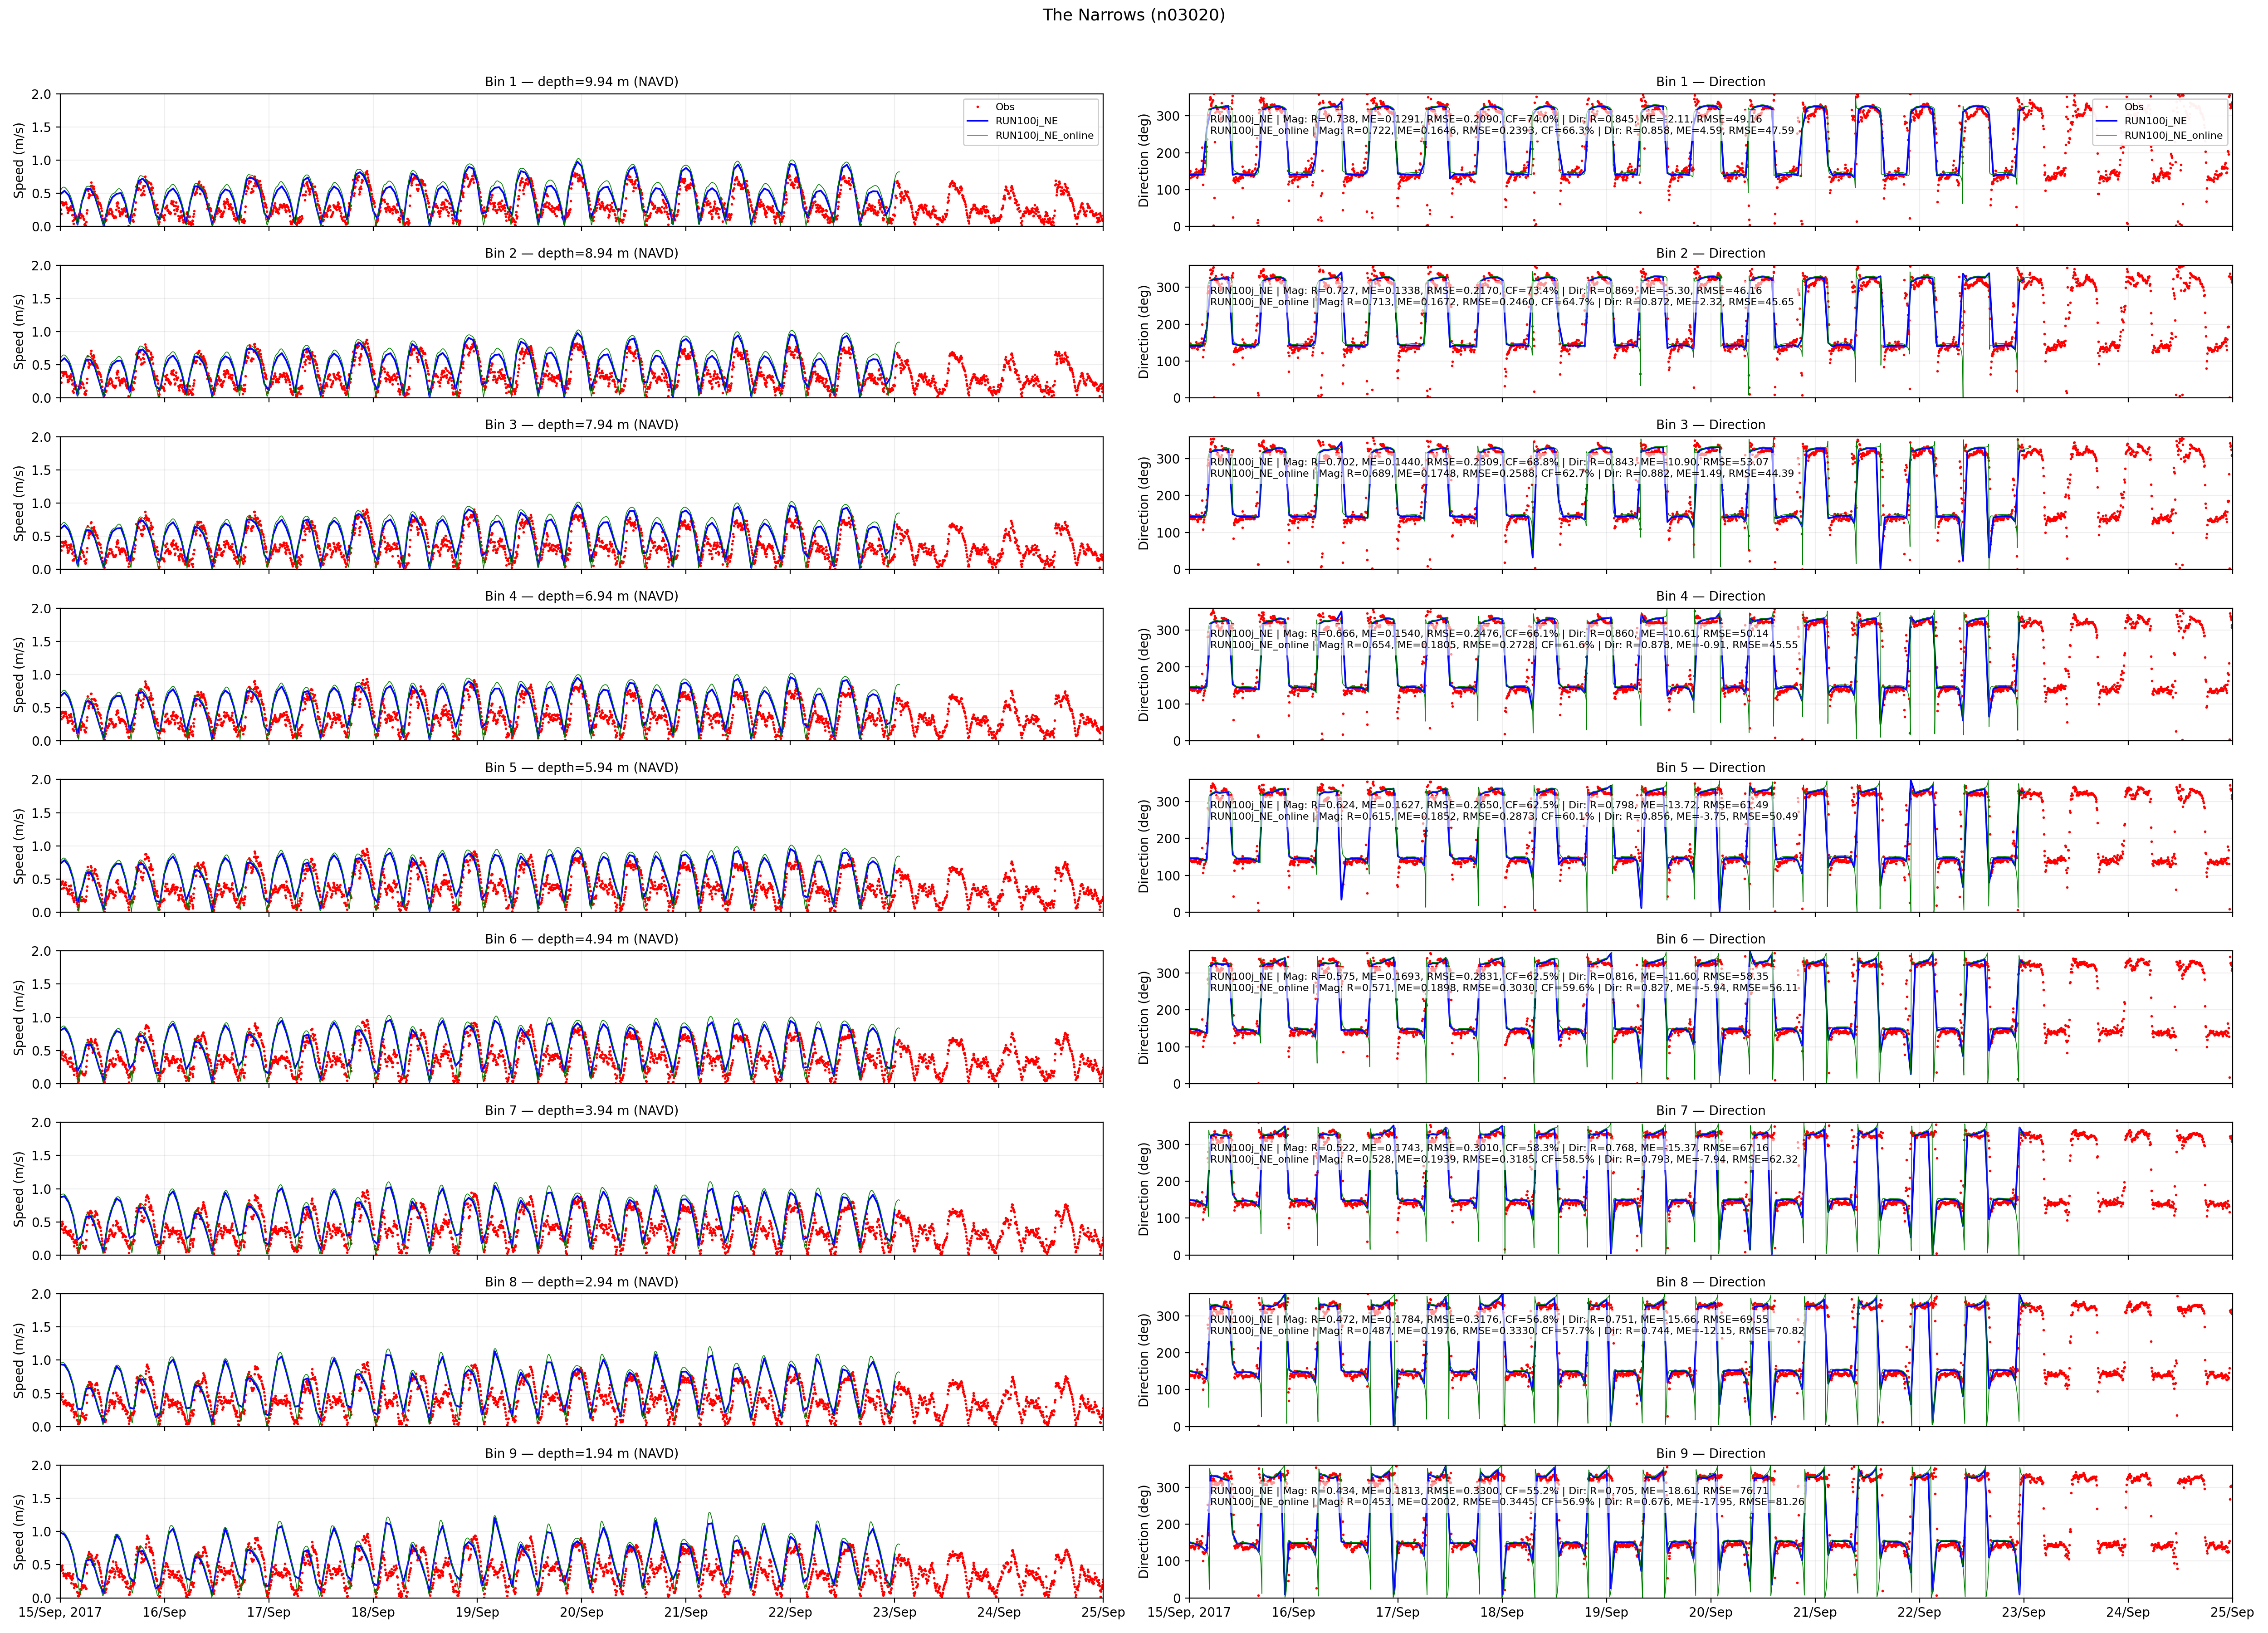Select the "20/Sep" tick under the direction plots
Viewport: 2268px width, 1633px height.
coord(1710,1613)
